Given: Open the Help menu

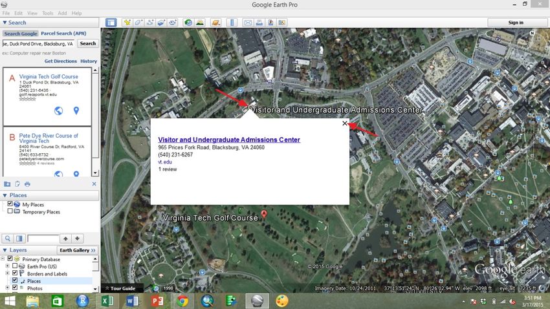Looking at the screenshot, I should 76,13.
